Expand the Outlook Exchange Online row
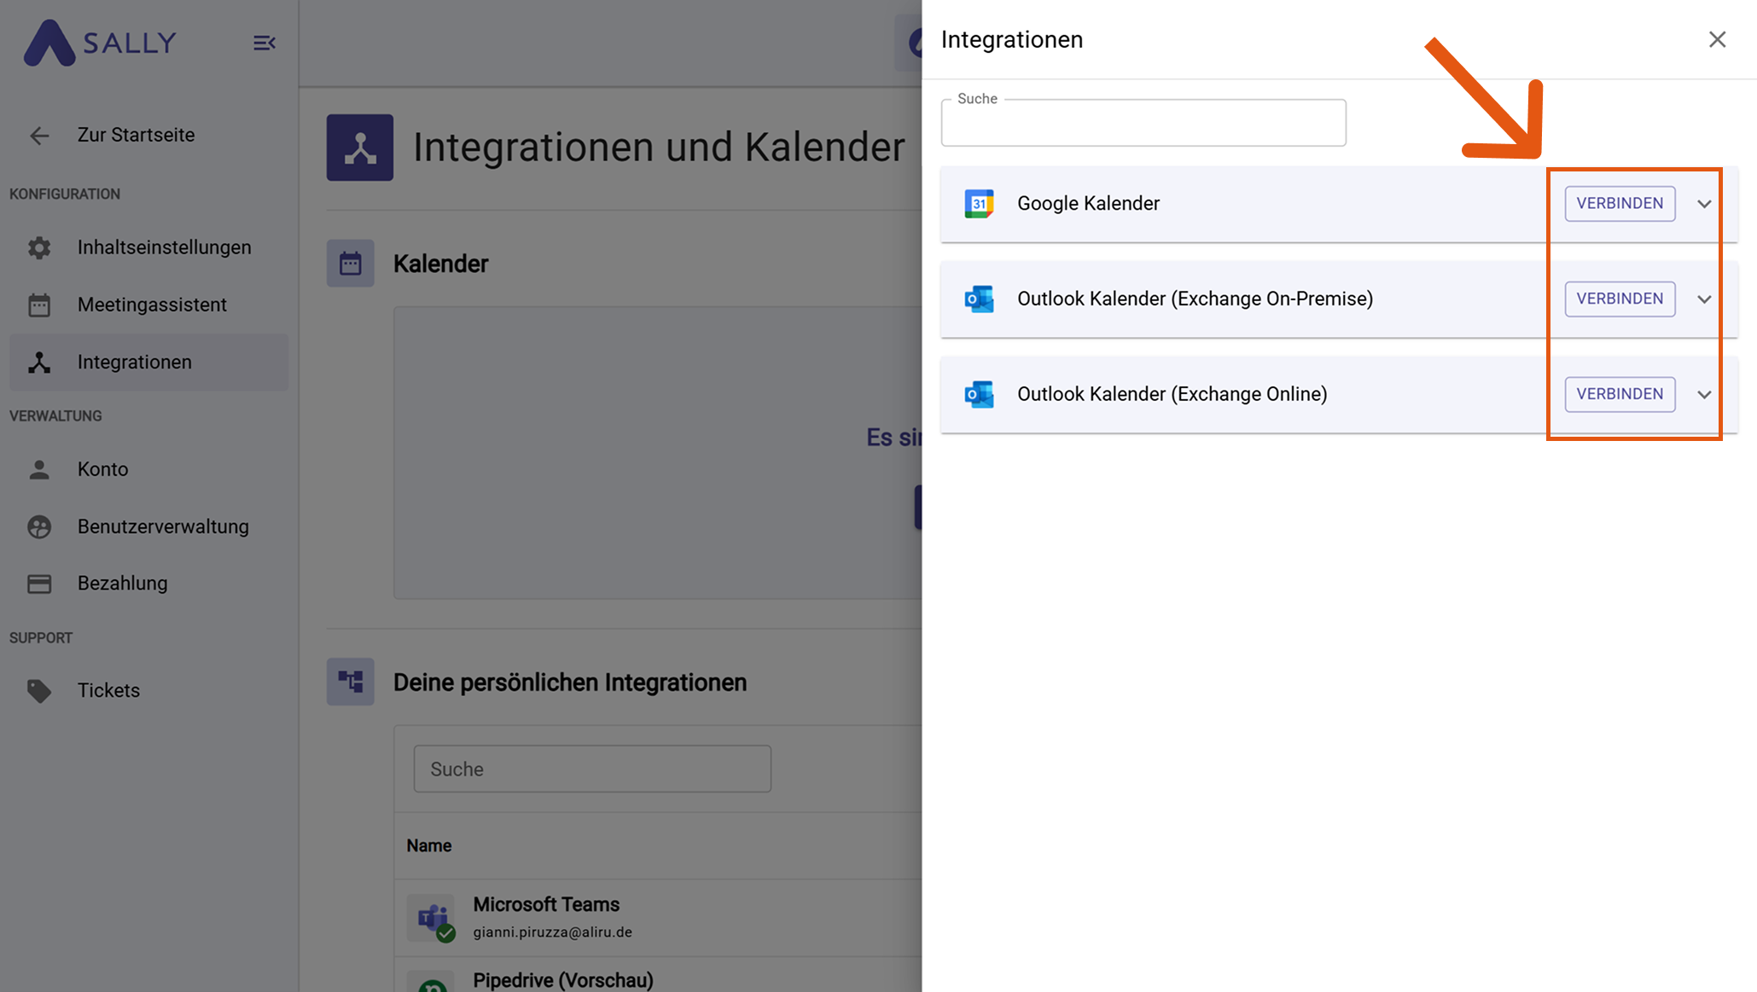 pos(1704,394)
